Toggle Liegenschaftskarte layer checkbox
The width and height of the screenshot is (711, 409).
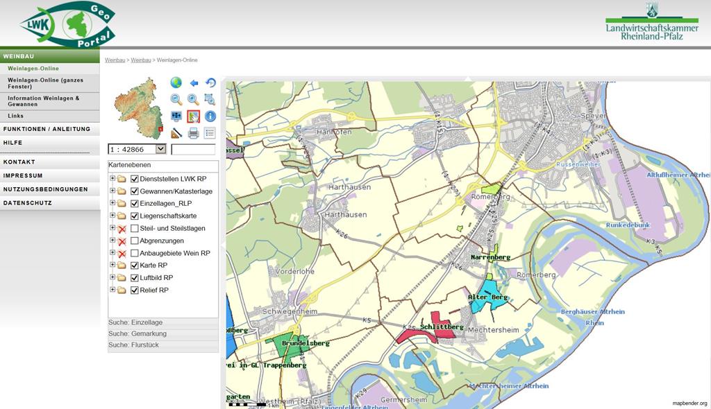(135, 216)
